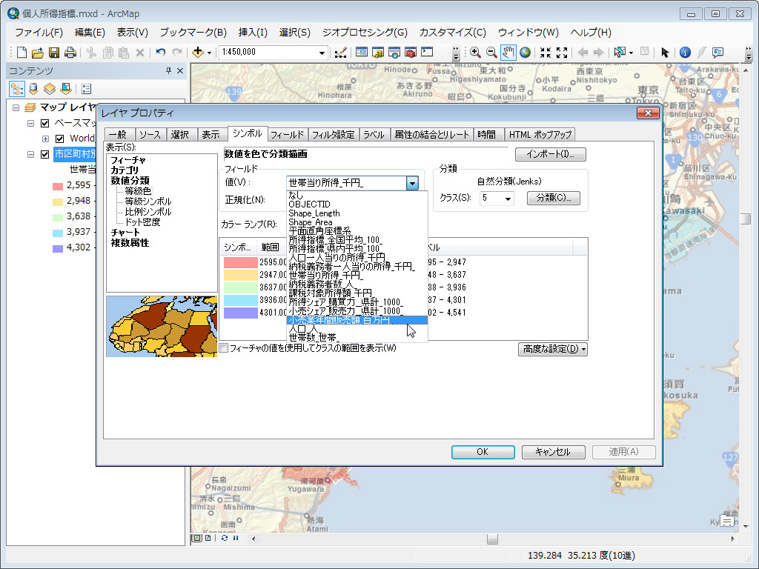This screenshot has width=759, height=569.
Task: Refresh the map view button
Action: click(225, 538)
